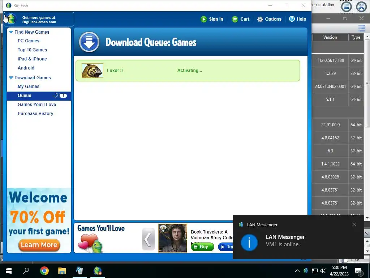Screen dimensions: 370x278
Task: Click the scroll-down arrow in background list
Action: (x=367, y=218)
